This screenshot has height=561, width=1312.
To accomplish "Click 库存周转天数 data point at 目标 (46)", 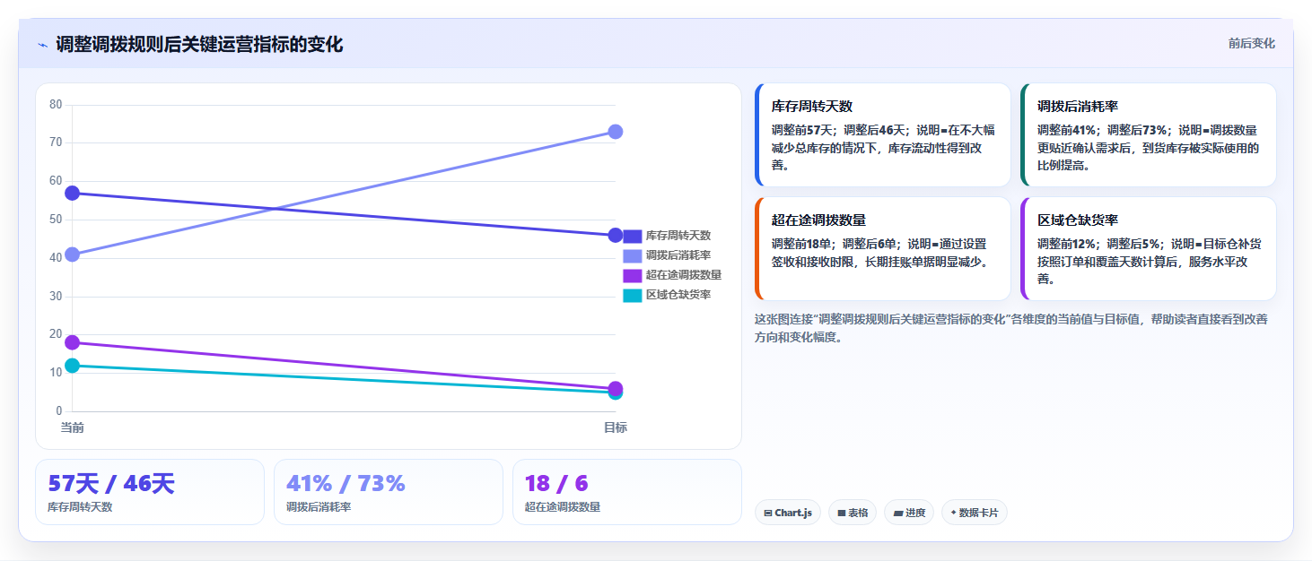I will [x=616, y=236].
